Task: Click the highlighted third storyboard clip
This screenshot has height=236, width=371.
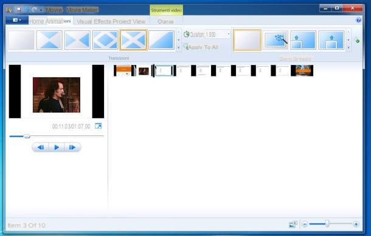Action: point(164,71)
